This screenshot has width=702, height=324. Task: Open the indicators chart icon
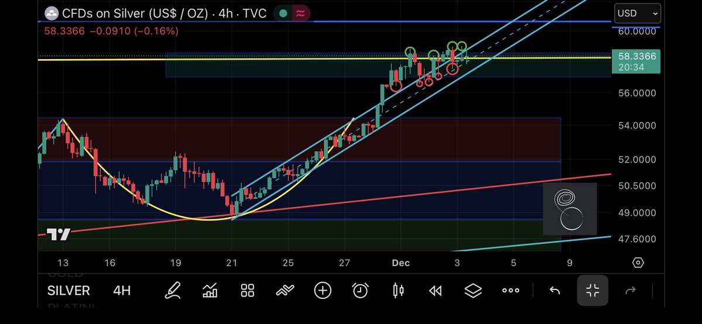click(x=210, y=291)
